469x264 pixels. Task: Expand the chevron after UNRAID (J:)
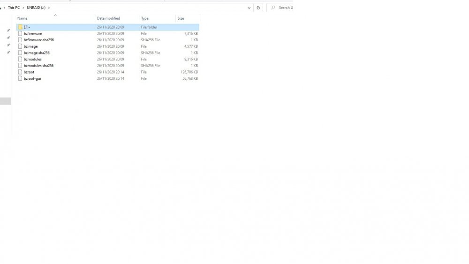pos(49,8)
